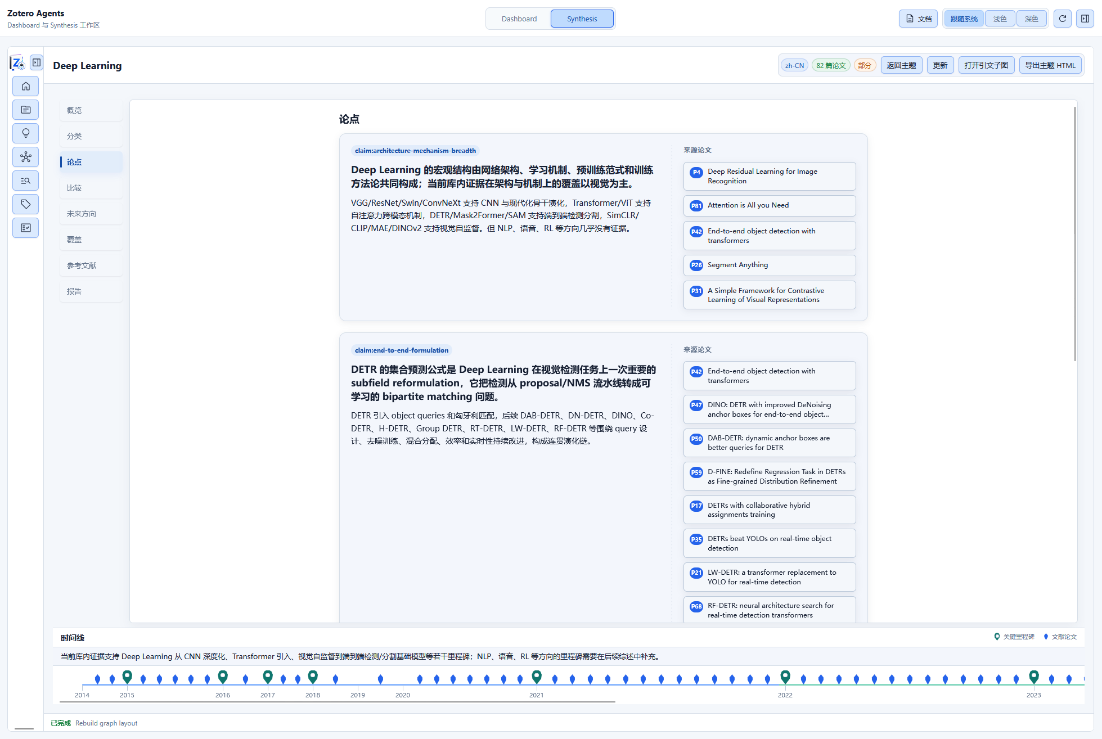Image resolution: width=1102 pixels, height=739 pixels.
Task: Click the green milestone marker at 2015
Action: (x=127, y=677)
